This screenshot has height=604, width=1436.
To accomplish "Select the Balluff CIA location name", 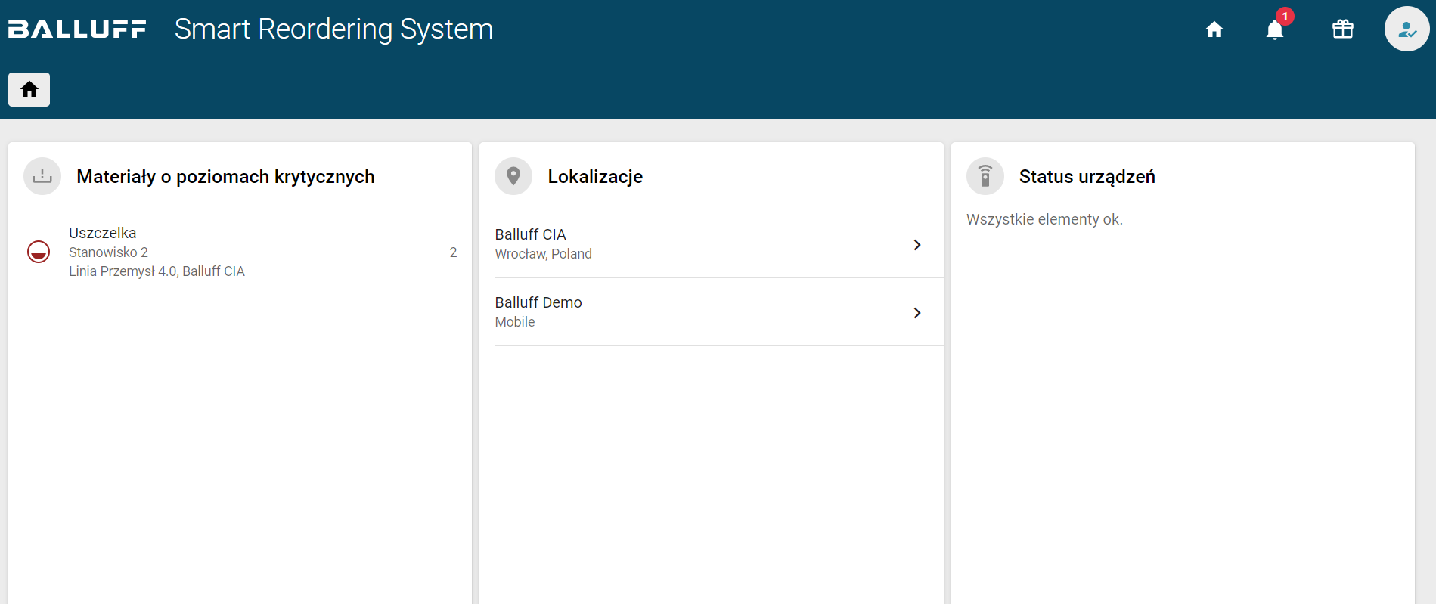I will [530, 234].
